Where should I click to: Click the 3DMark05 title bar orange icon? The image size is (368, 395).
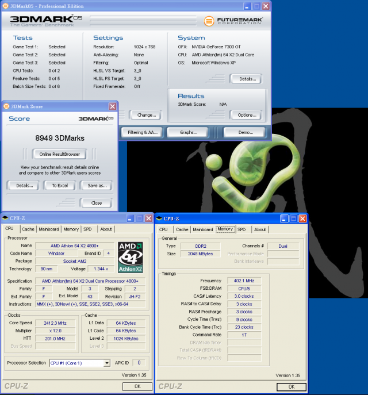pos(5,6)
